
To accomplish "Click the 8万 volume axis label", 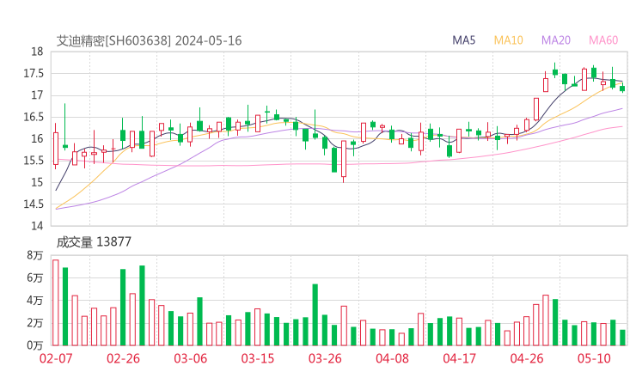I will coord(35,255).
